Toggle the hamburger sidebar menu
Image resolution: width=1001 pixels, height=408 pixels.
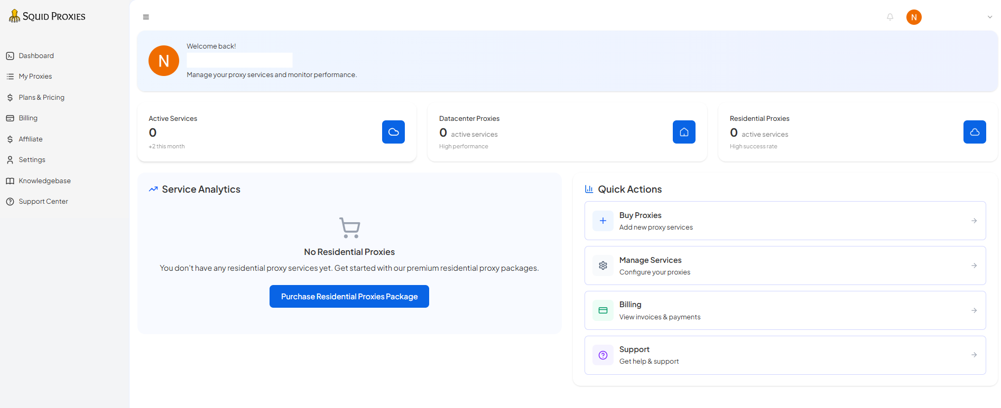pyautogui.click(x=146, y=17)
